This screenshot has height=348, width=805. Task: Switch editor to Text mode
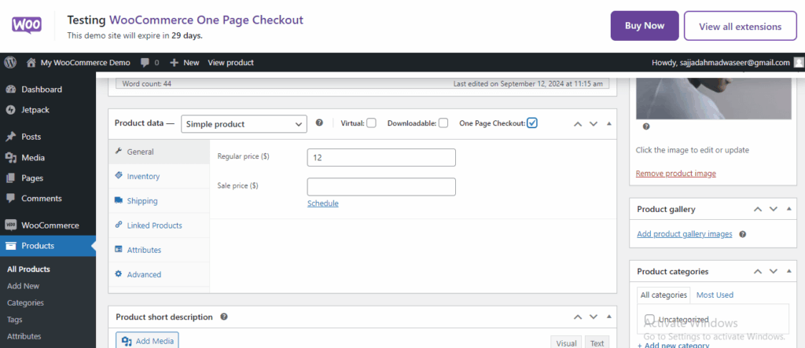tap(597, 343)
